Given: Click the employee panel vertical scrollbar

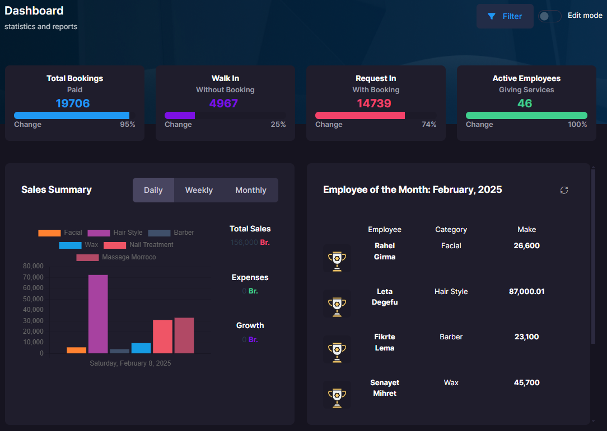Looking at the screenshot, I should click(593, 257).
